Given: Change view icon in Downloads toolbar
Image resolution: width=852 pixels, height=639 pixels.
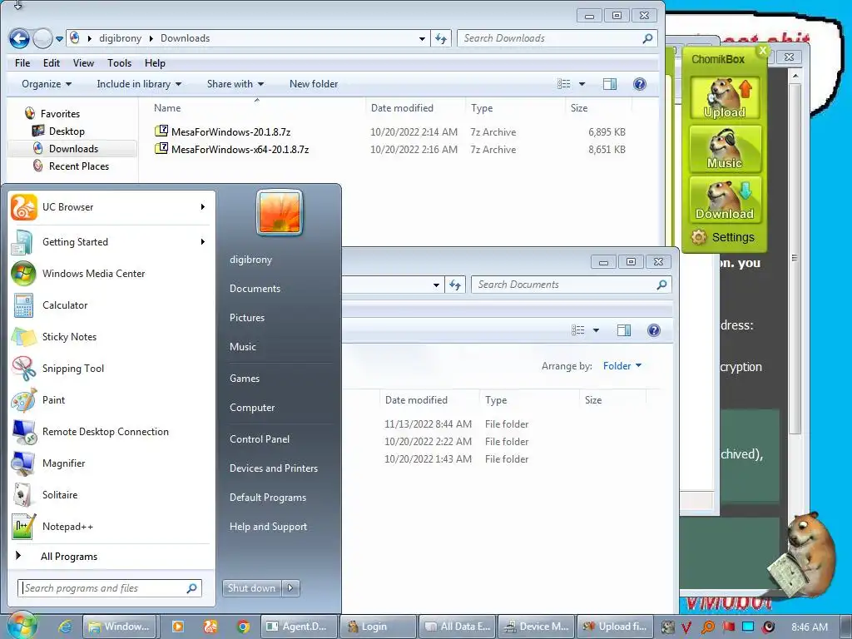Looking at the screenshot, I should 564,84.
